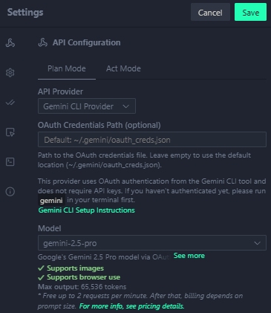Open Features settings with double-check icon
271x313 pixels.
tap(10, 103)
